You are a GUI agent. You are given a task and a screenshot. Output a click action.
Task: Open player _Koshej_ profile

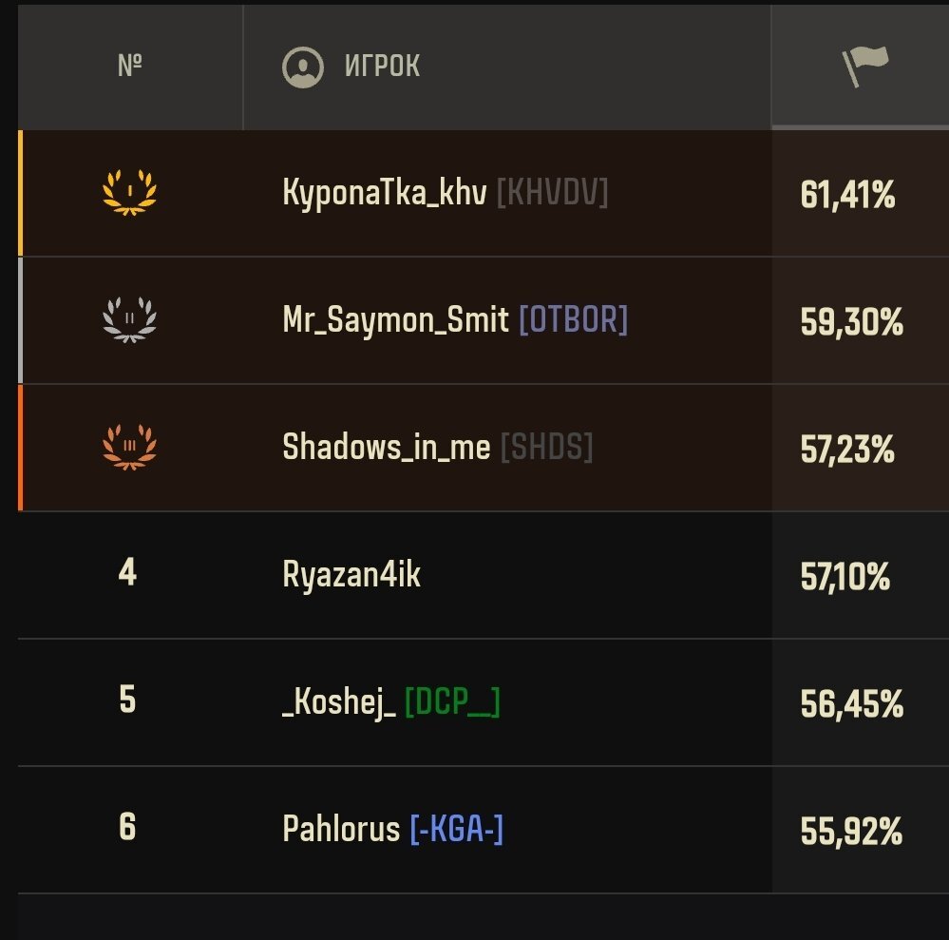(339, 702)
